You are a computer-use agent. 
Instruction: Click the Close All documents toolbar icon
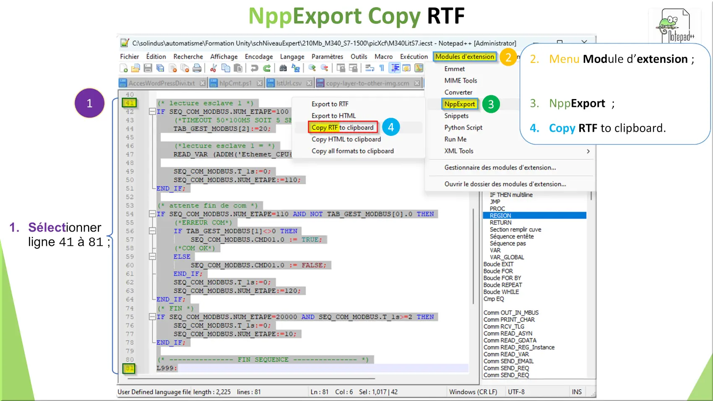[x=185, y=68]
